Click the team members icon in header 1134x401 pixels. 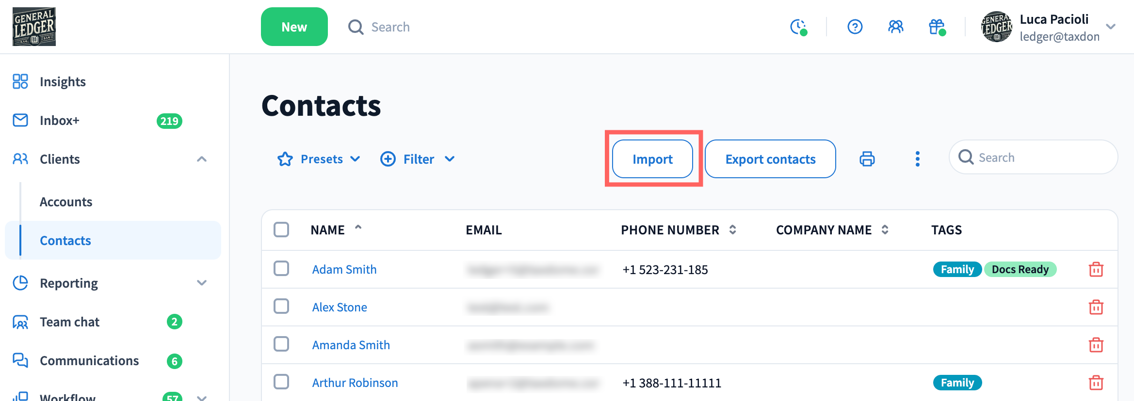point(895,27)
